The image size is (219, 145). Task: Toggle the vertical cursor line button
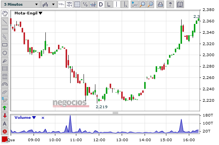click(117, 5)
